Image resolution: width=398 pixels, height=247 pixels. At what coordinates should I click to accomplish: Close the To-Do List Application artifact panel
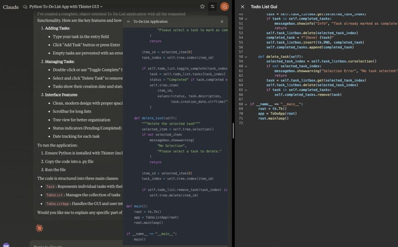[x=222, y=21]
